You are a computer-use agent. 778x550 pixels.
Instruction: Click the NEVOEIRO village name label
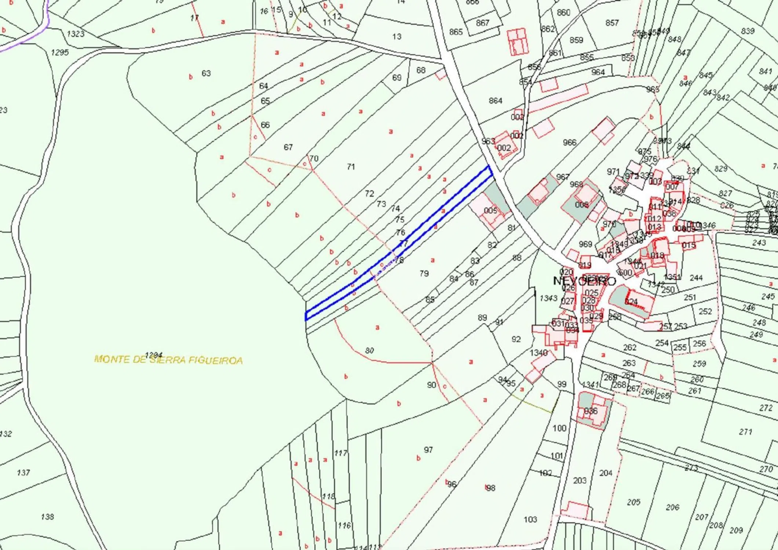[x=584, y=281]
